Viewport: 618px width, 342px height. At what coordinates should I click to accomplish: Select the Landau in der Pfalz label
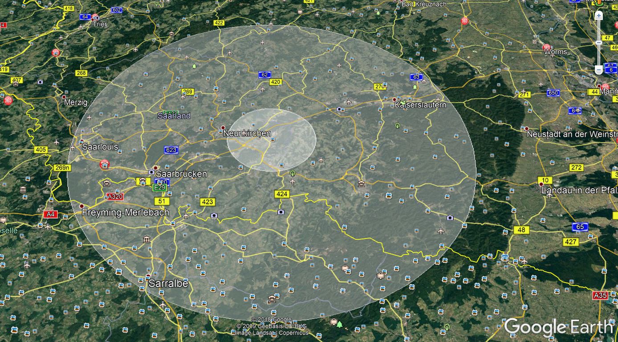579,190
